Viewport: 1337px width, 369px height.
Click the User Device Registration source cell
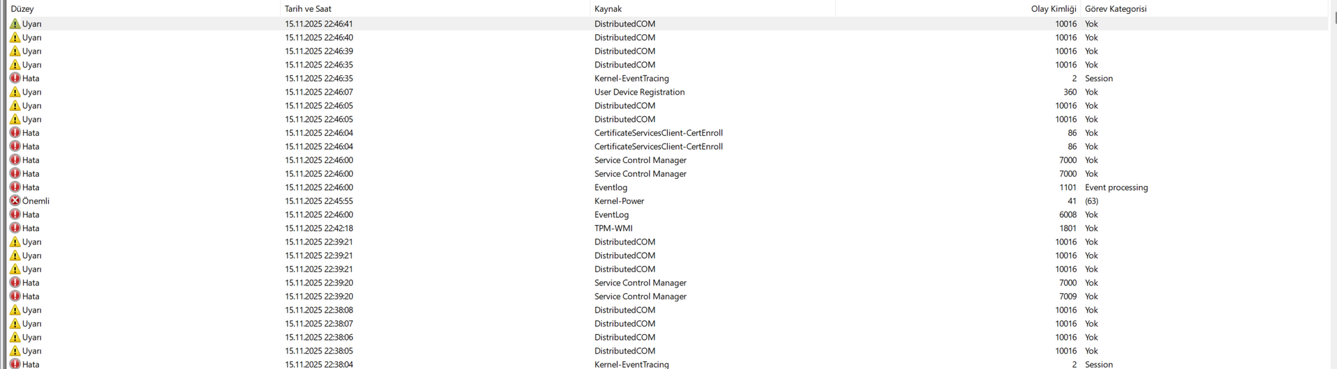[x=639, y=92]
